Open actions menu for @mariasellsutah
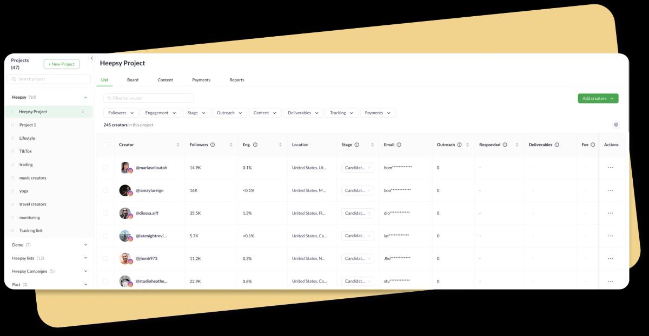The height and width of the screenshot is (336, 649). click(x=611, y=168)
